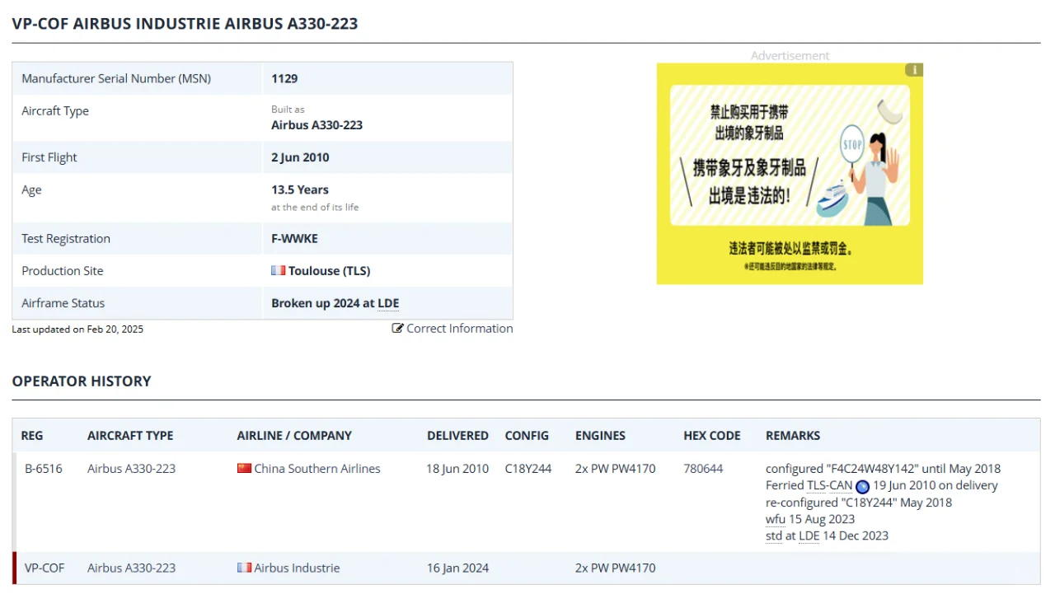Open the LDE link dated 14 Dec 2023
Screen dimensions: 1055x594
[x=809, y=536]
